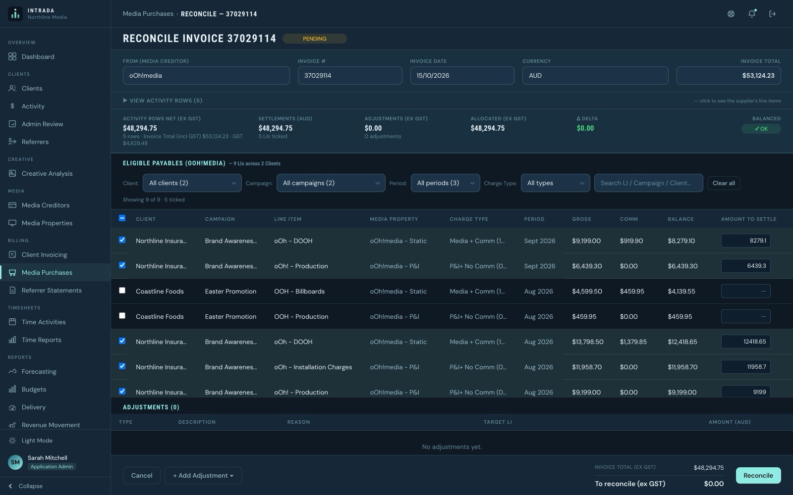The width and height of the screenshot is (793, 495).
Task: Click the sign out icon
Action: pos(772,14)
